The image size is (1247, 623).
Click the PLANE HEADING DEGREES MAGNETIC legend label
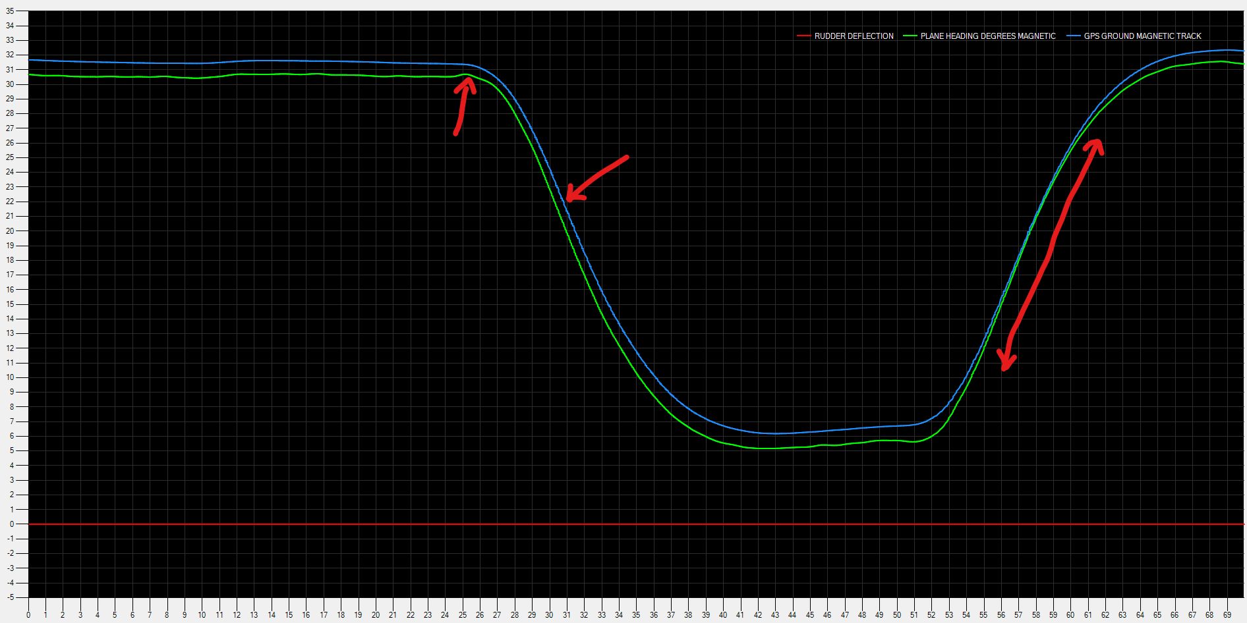[x=988, y=36]
